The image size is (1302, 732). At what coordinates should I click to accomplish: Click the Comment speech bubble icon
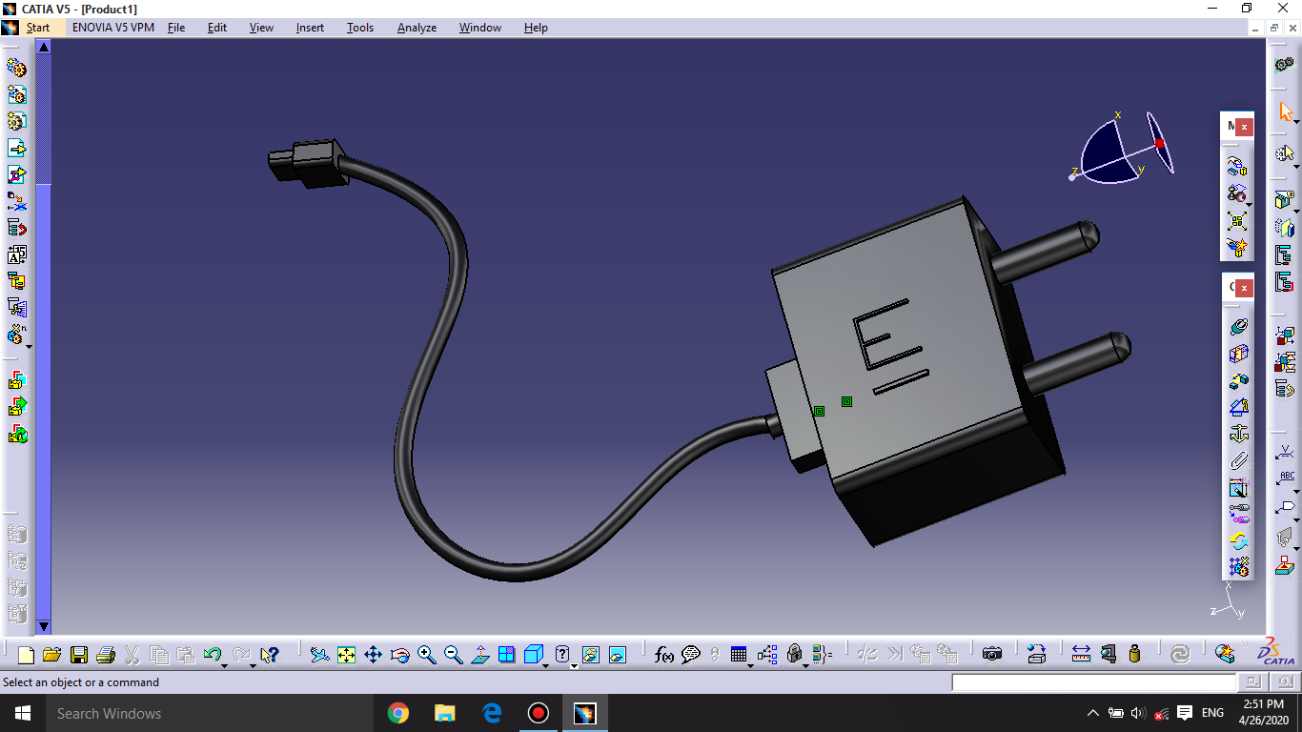click(691, 655)
